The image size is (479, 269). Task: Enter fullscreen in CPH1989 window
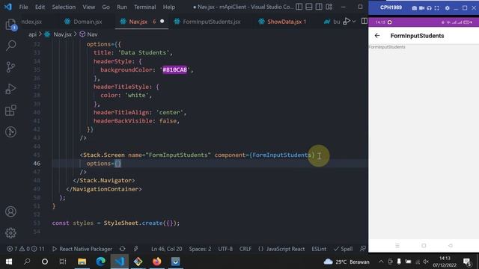pyautogui.click(x=437, y=8)
